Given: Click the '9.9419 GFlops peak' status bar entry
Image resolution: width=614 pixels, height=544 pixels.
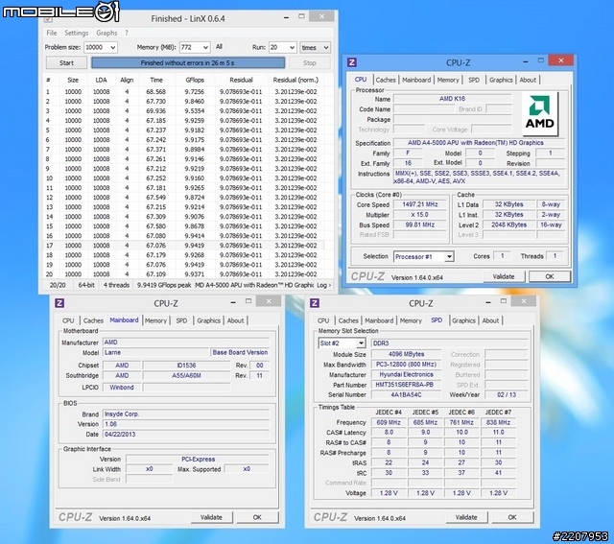Looking at the screenshot, I should click(x=164, y=285).
